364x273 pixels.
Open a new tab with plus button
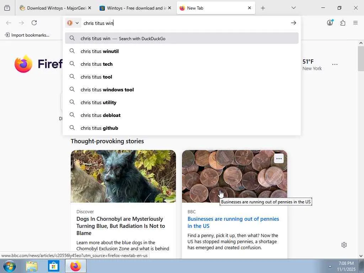263,8
